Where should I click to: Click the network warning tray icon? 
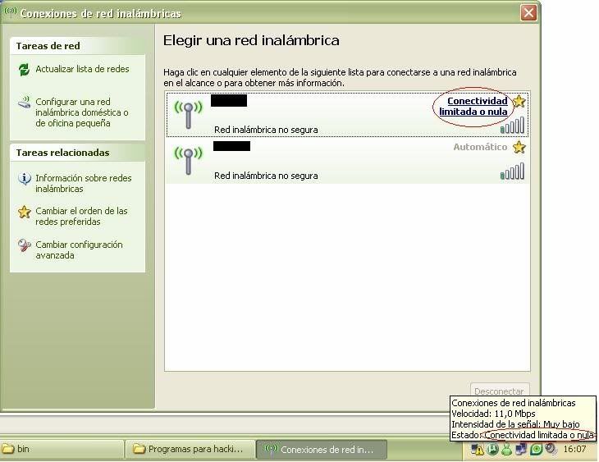[x=477, y=450]
